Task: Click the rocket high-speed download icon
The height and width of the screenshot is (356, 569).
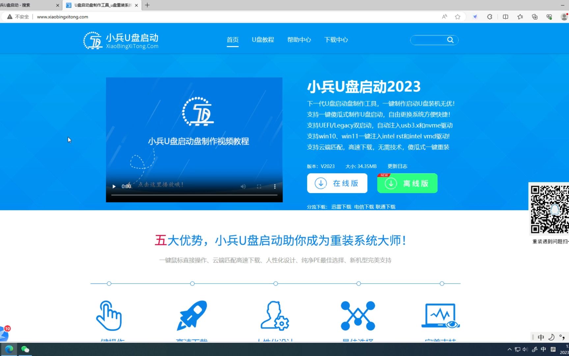Action: (x=192, y=315)
